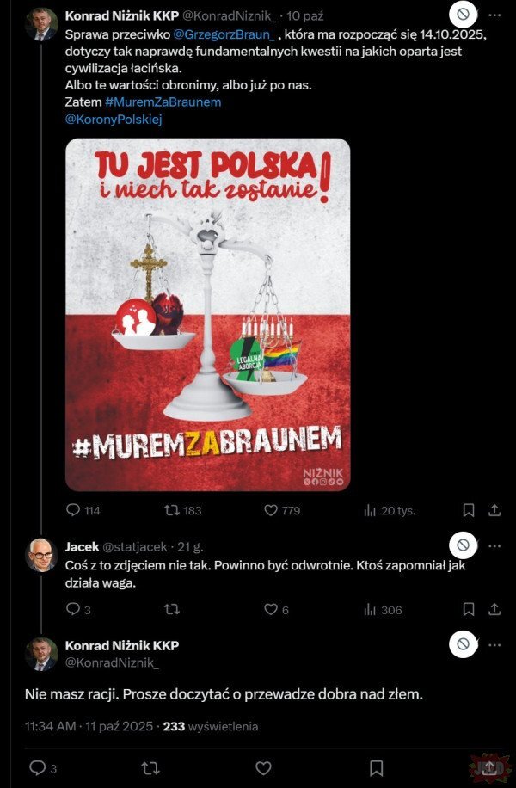Repost Jacek's reply
The height and width of the screenshot is (788, 516).
[172, 610]
